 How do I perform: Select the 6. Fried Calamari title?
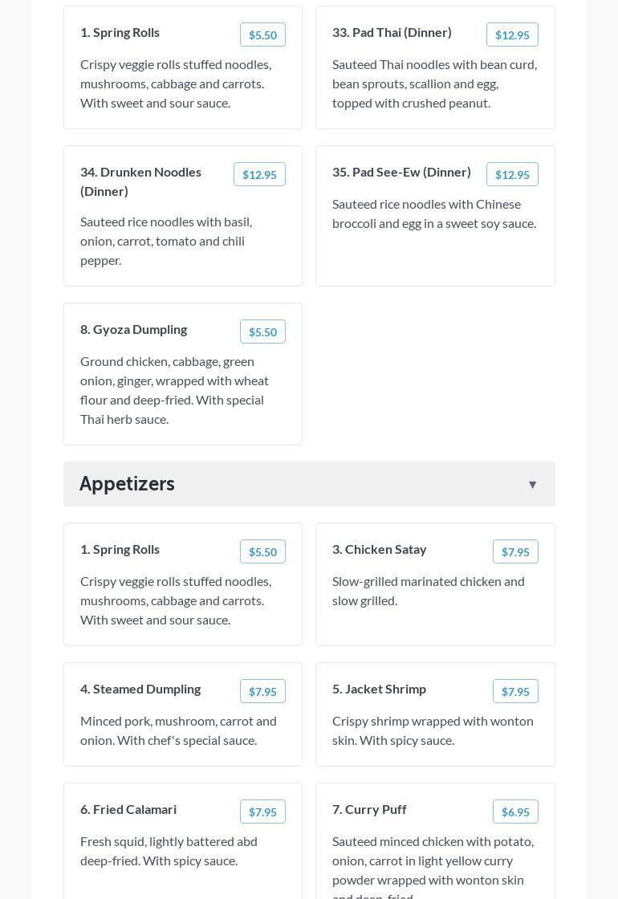(x=128, y=809)
